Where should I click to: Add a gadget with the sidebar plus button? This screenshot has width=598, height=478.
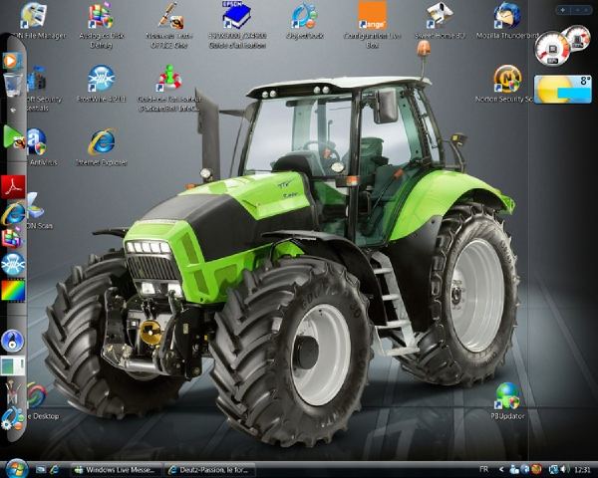[563, 10]
